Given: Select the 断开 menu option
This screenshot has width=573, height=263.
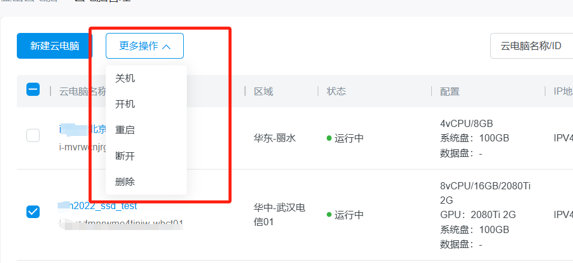Looking at the screenshot, I should (125, 156).
